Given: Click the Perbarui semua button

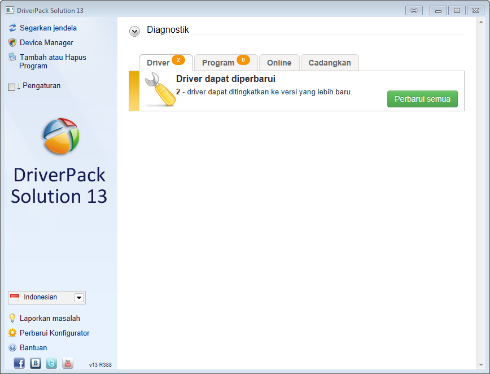Looking at the screenshot, I should pos(422,99).
